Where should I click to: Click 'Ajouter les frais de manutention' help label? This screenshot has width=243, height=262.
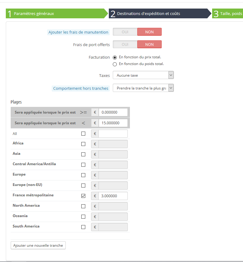(x=78, y=32)
